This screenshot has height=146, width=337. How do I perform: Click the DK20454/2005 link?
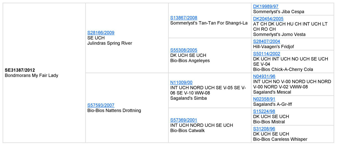pos(268,19)
